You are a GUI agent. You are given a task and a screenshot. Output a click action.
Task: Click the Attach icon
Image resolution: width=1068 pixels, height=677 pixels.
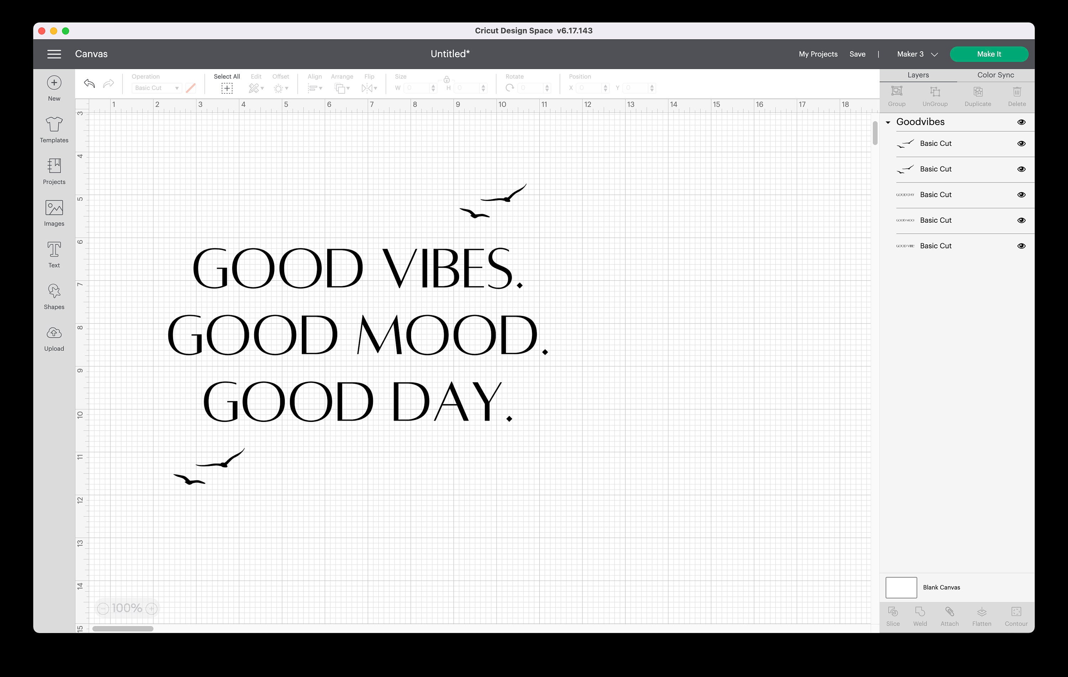(x=949, y=614)
